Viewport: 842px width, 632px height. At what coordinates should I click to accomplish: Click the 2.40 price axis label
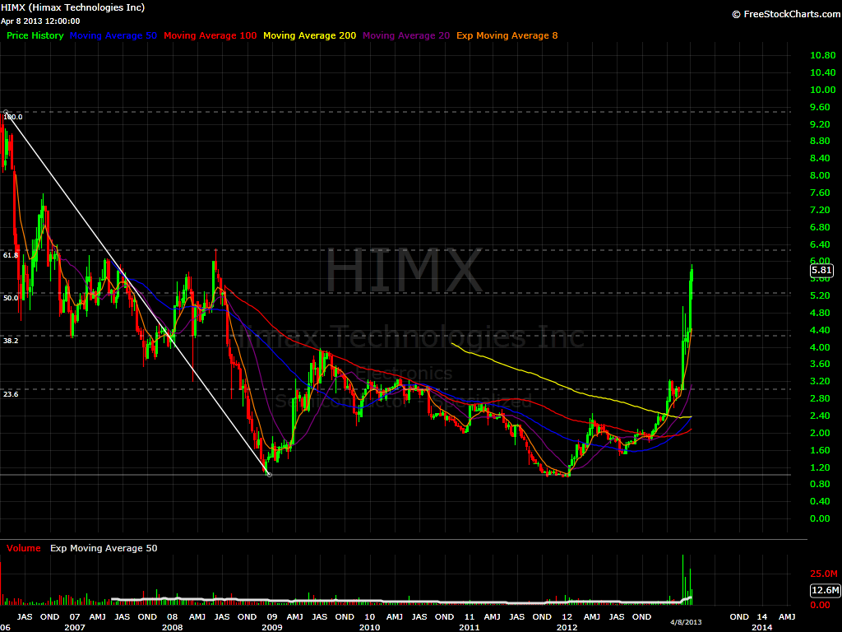point(820,416)
